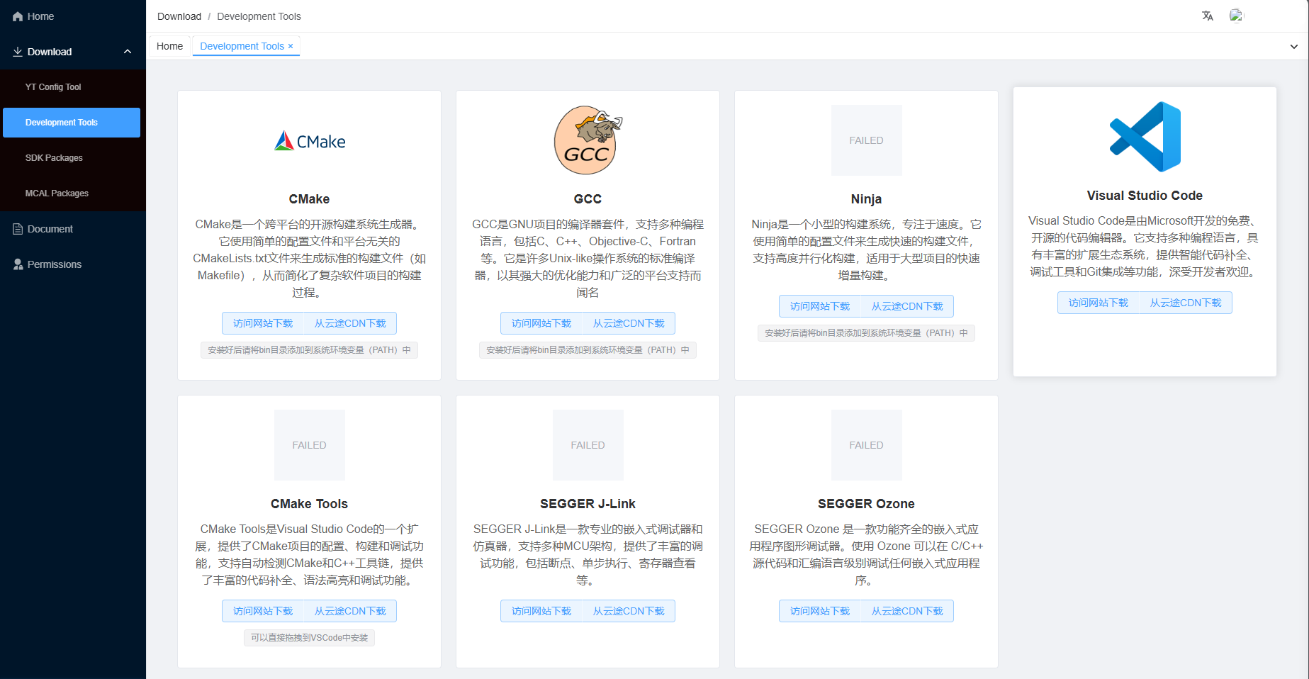Click the Download arrow icon in sidebar
Viewport: 1309px width, 679px height.
18,52
